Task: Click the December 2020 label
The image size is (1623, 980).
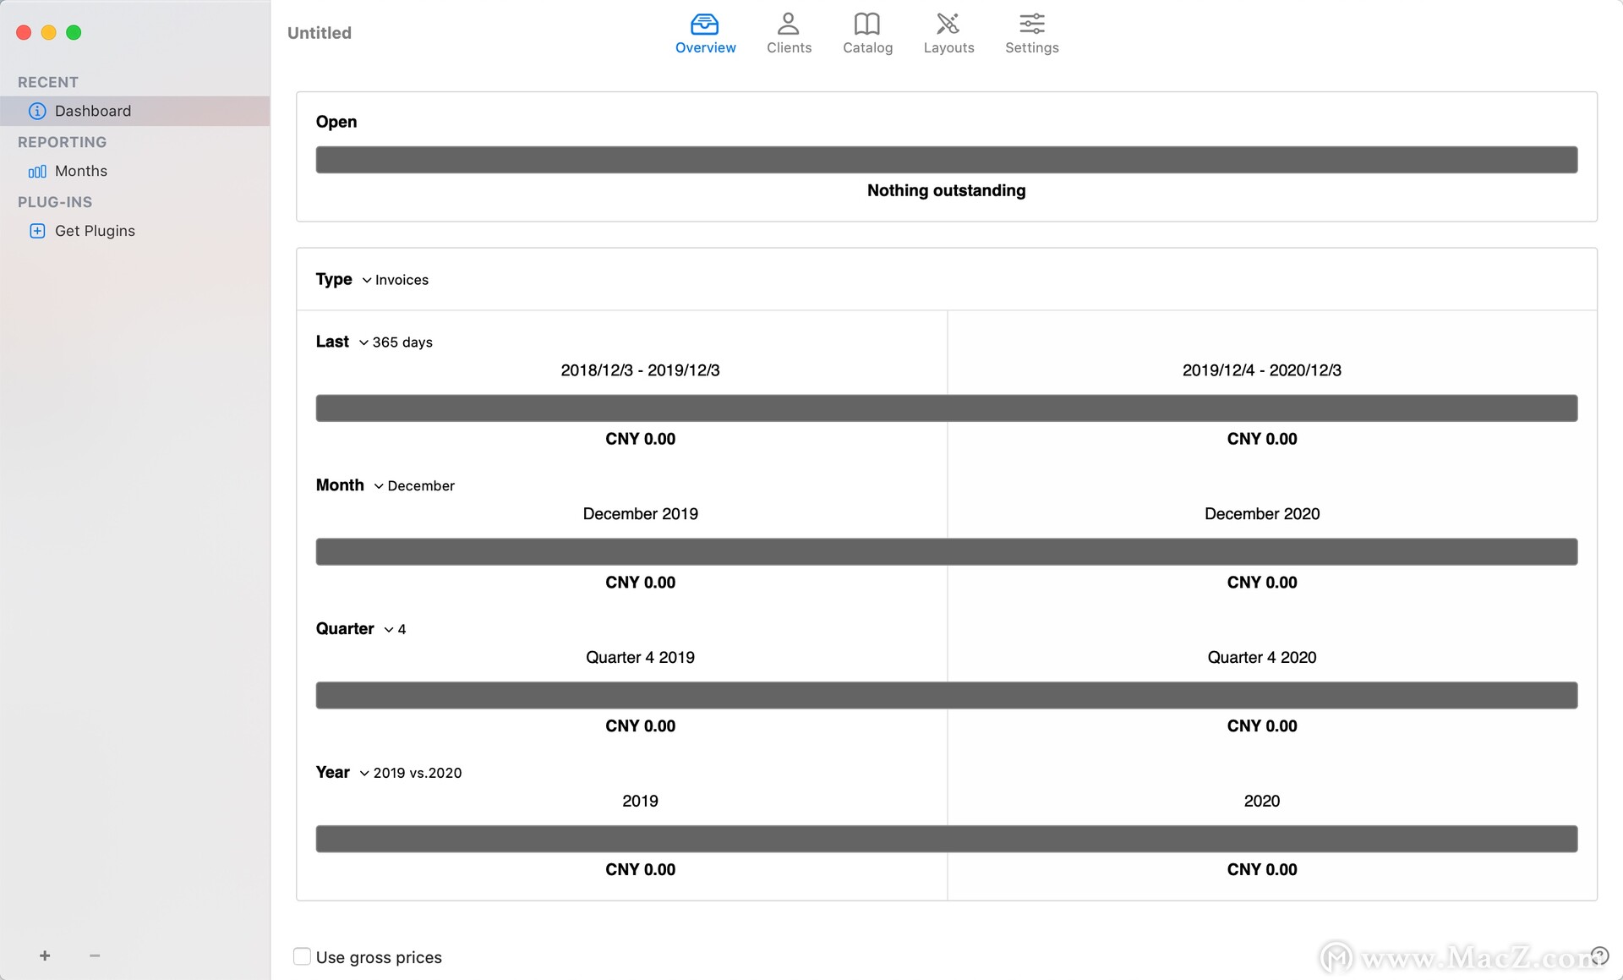Action: (1261, 514)
